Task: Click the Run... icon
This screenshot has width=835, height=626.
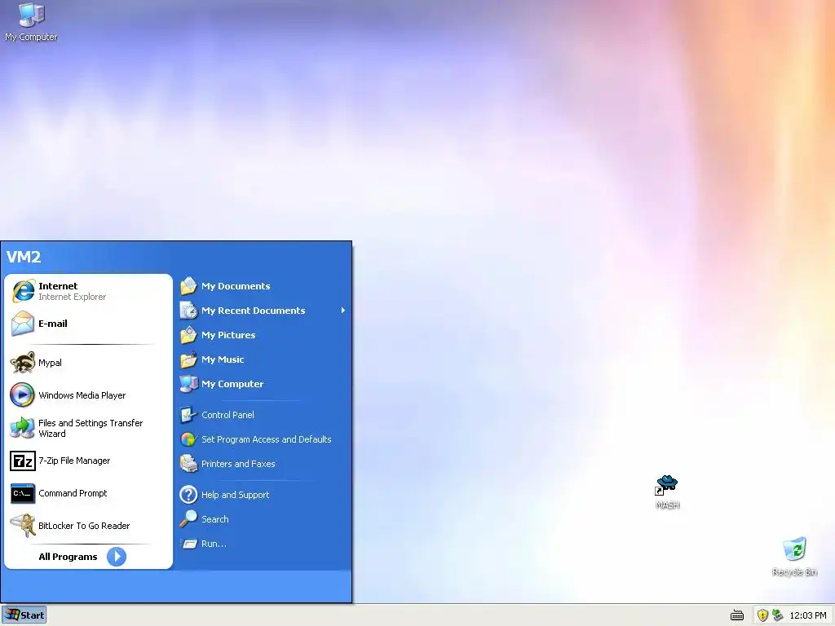Action: point(188,544)
